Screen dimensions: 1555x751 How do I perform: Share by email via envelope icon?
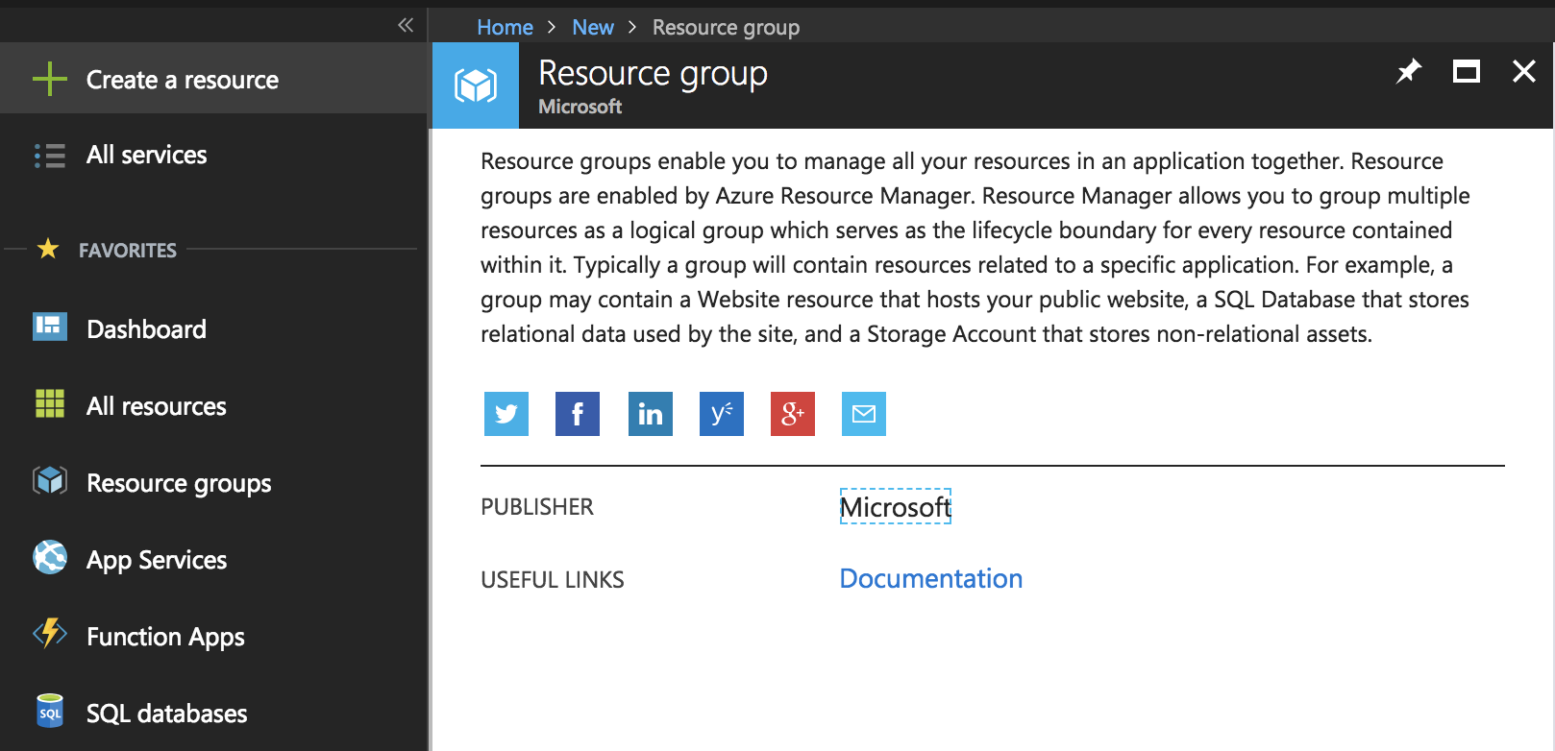tap(864, 414)
